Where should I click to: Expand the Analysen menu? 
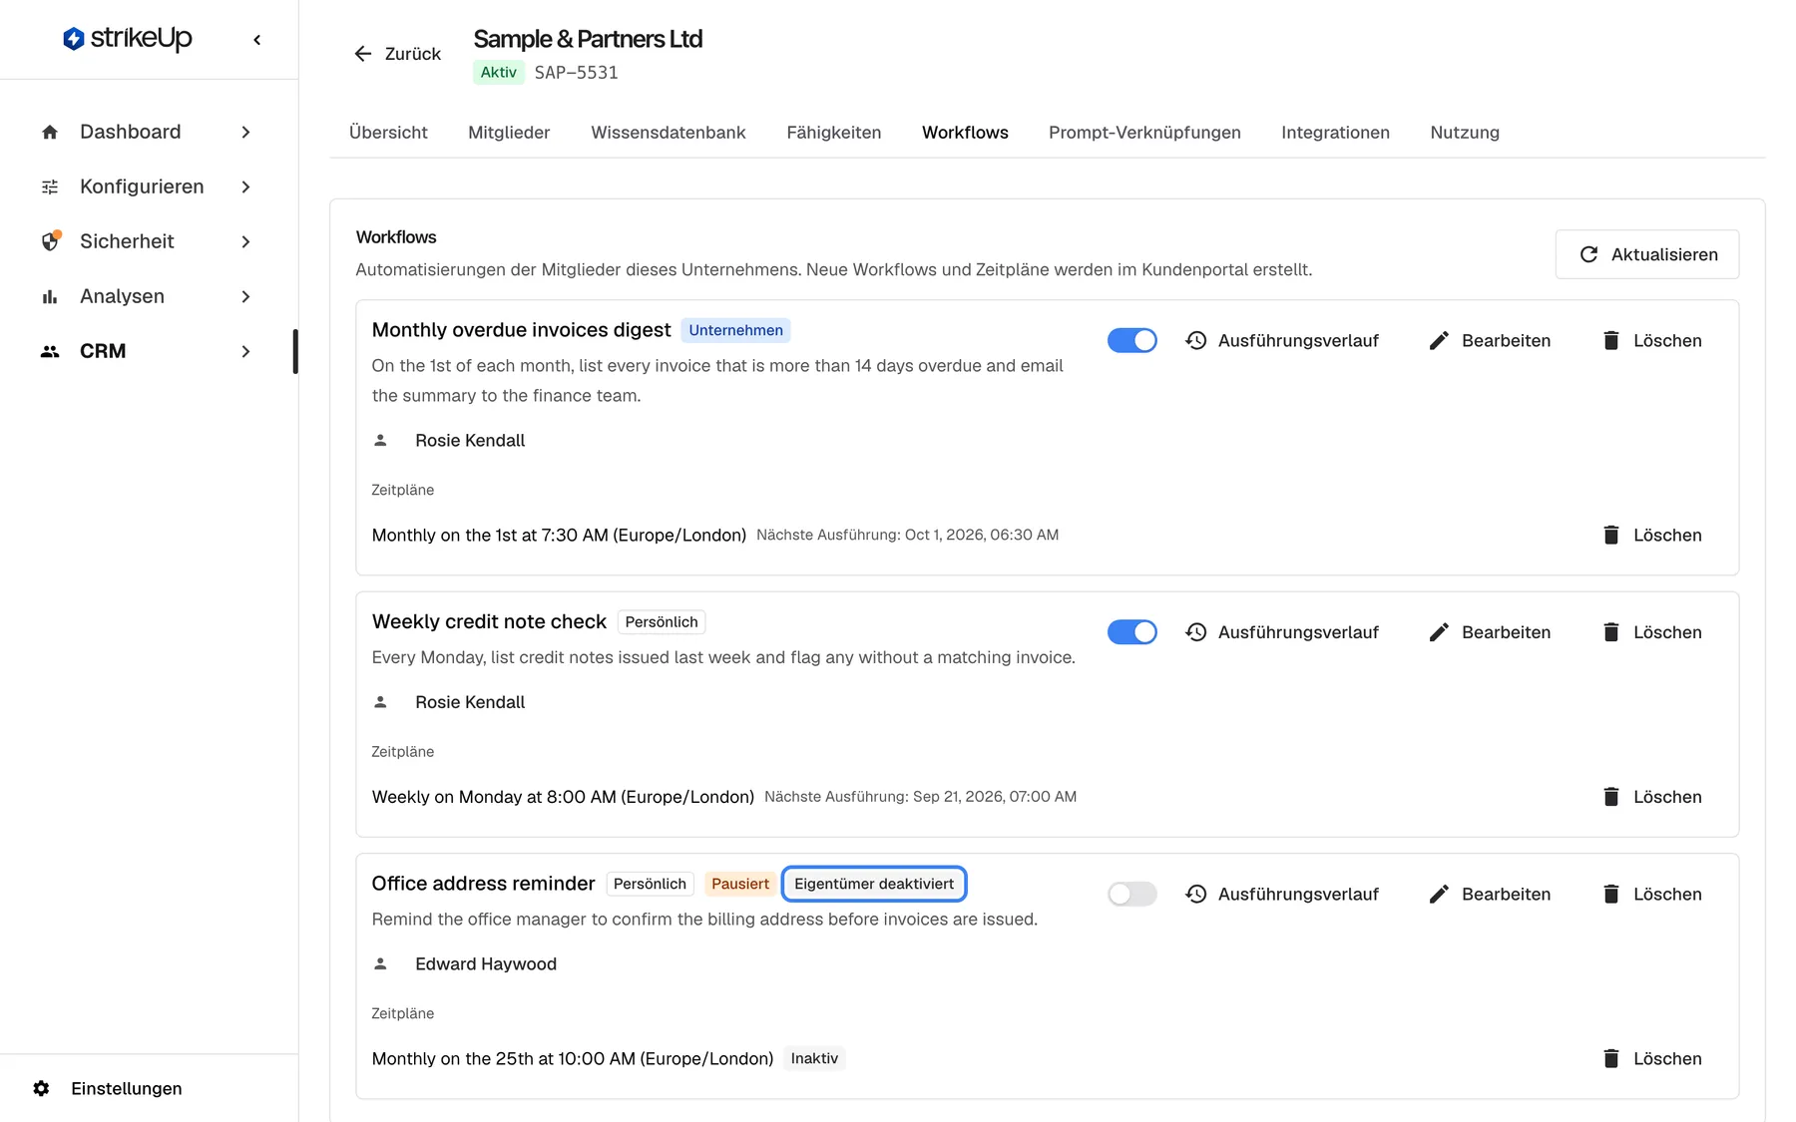pos(245,297)
